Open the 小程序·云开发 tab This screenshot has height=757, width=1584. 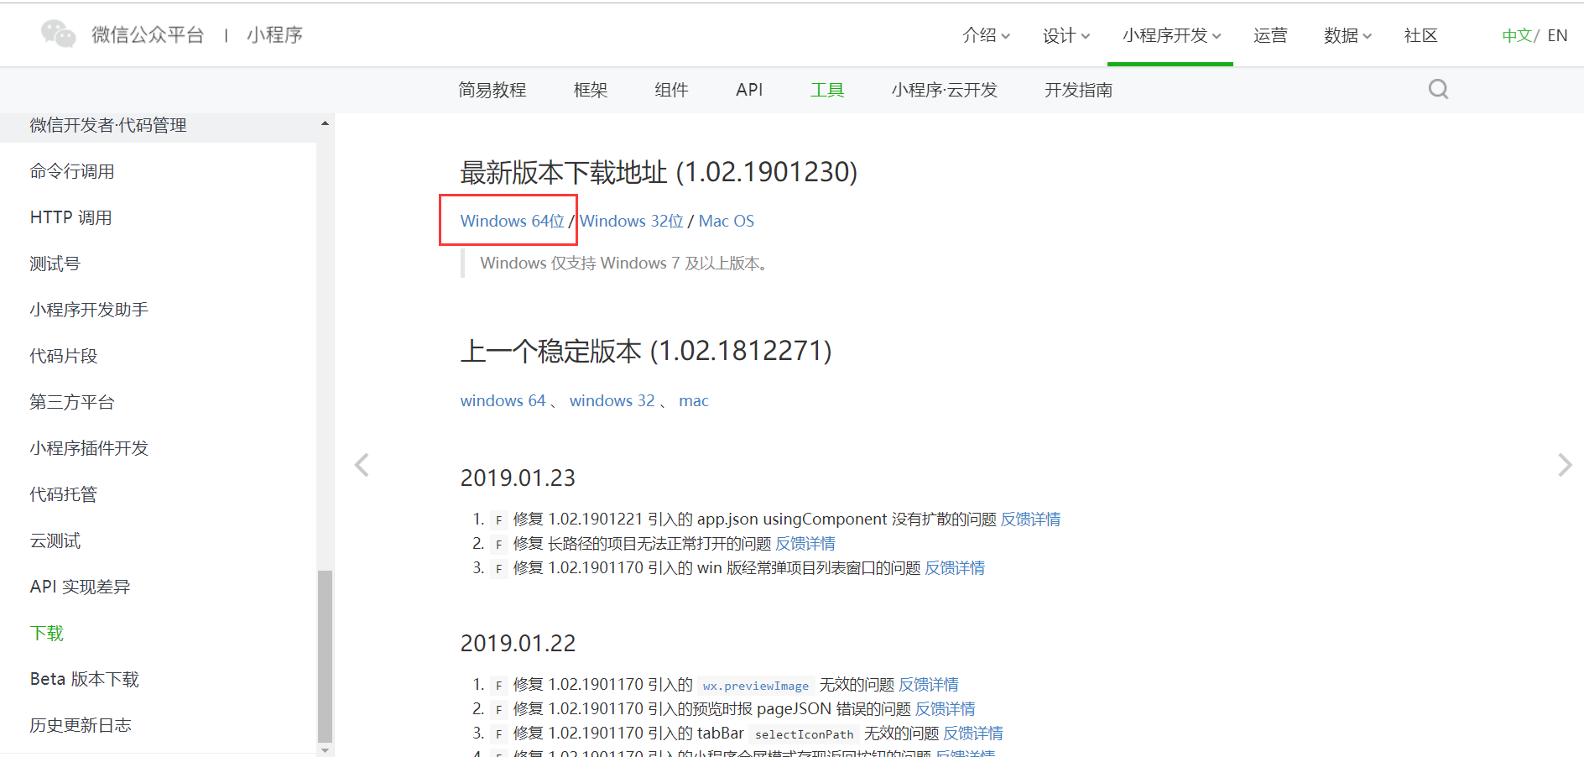pyautogui.click(x=945, y=90)
